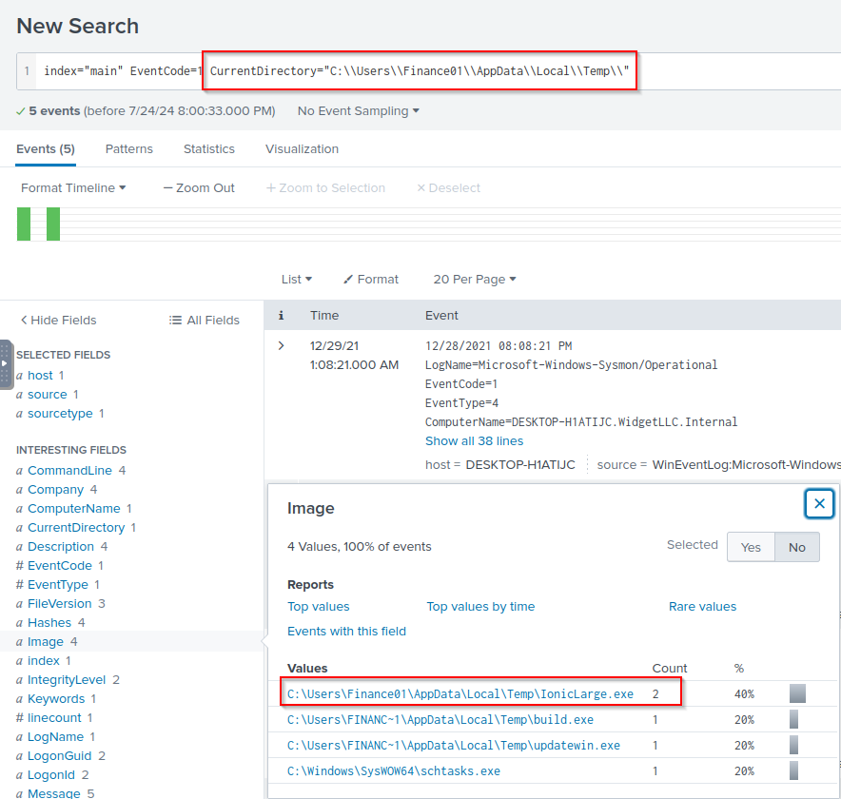Switch to the Patterns tab
Screen dimensions: 841x799
128,149
